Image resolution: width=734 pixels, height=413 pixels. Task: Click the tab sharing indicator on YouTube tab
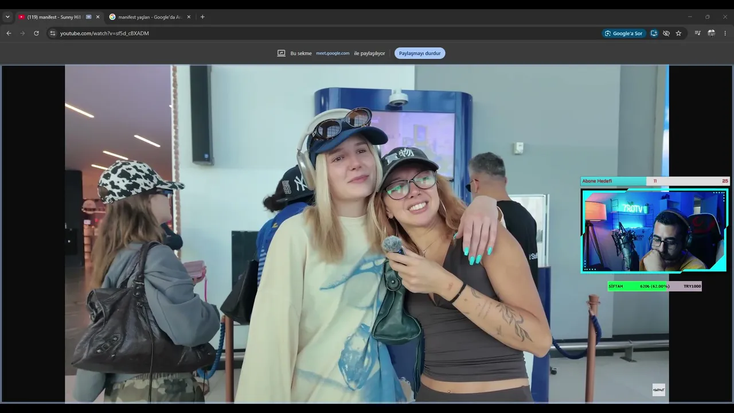pyautogui.click(x=89, y=17)
